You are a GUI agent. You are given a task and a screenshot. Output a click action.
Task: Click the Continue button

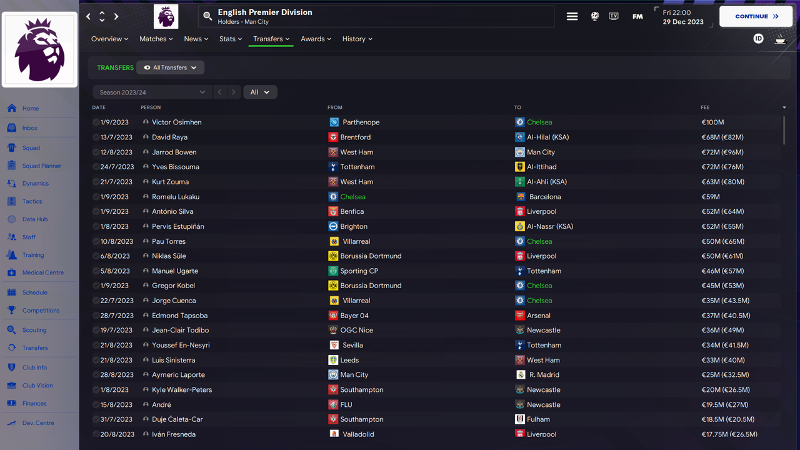(x=756, y=17)
